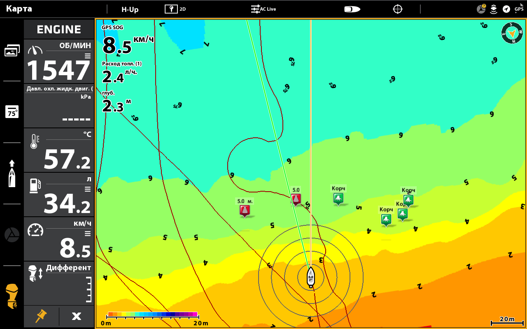Expand the fuel level gauge options menu
Screen dimensions: 527x329
(x=87, y=189)
